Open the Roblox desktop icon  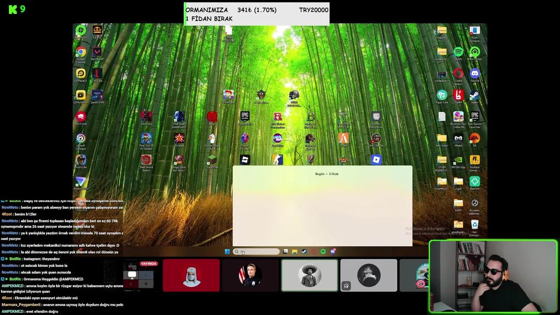[376, 160]
